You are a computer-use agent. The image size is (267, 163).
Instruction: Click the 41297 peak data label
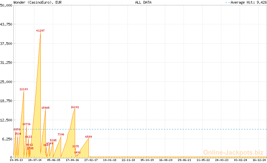40,31
